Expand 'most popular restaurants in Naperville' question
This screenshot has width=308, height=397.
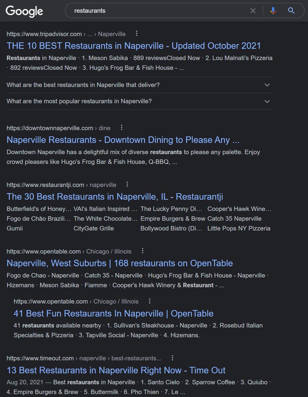tap(139, 101)
